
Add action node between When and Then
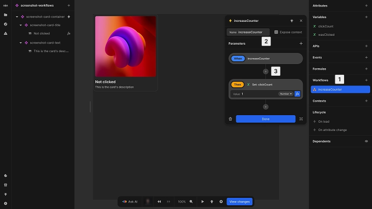[x=266, y=72]
